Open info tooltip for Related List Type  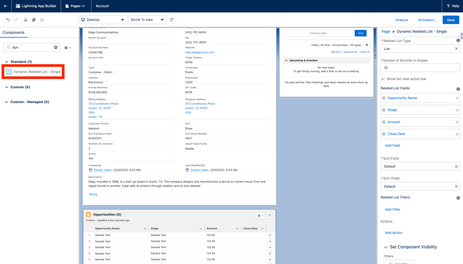tap(458, 41)
